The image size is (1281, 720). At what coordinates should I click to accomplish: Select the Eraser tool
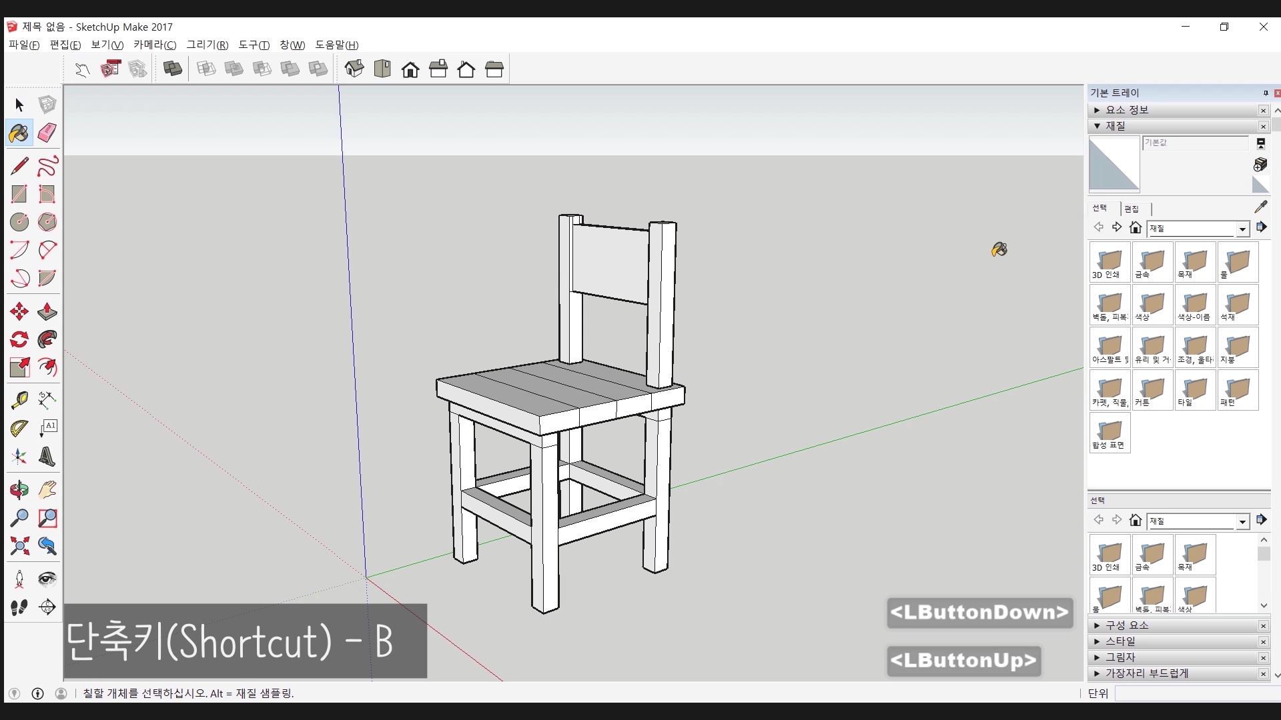[47, 133]
